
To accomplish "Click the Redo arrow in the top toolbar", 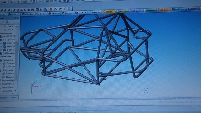I will point(43,1).
